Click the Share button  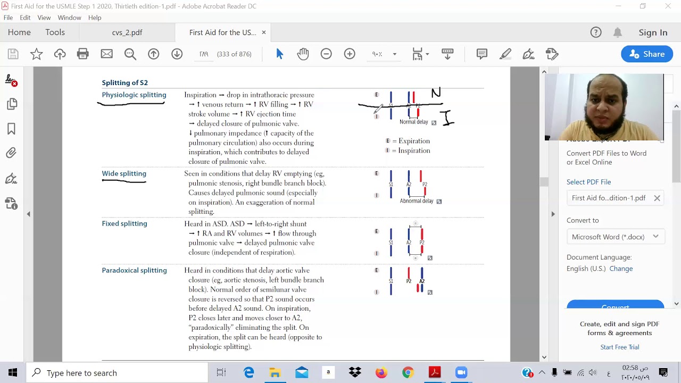click(647, 54)
